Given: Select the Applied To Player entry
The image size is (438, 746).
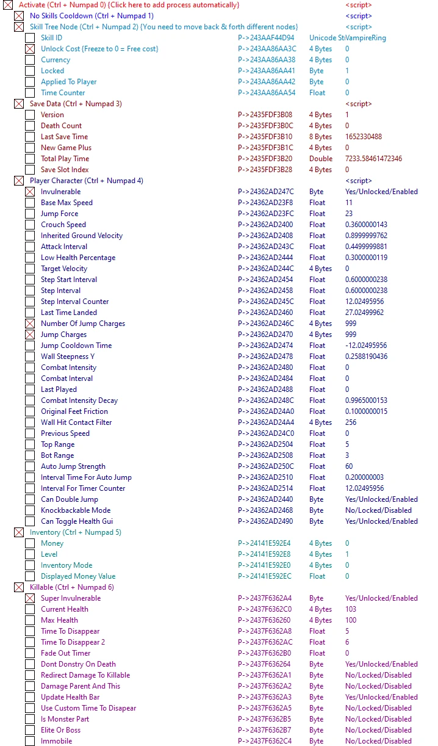Looking at the screenshot, I should point(68,82).
